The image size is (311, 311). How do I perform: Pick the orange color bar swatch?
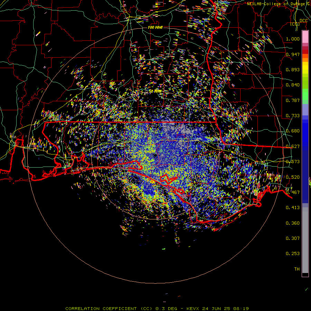(305, 60)
